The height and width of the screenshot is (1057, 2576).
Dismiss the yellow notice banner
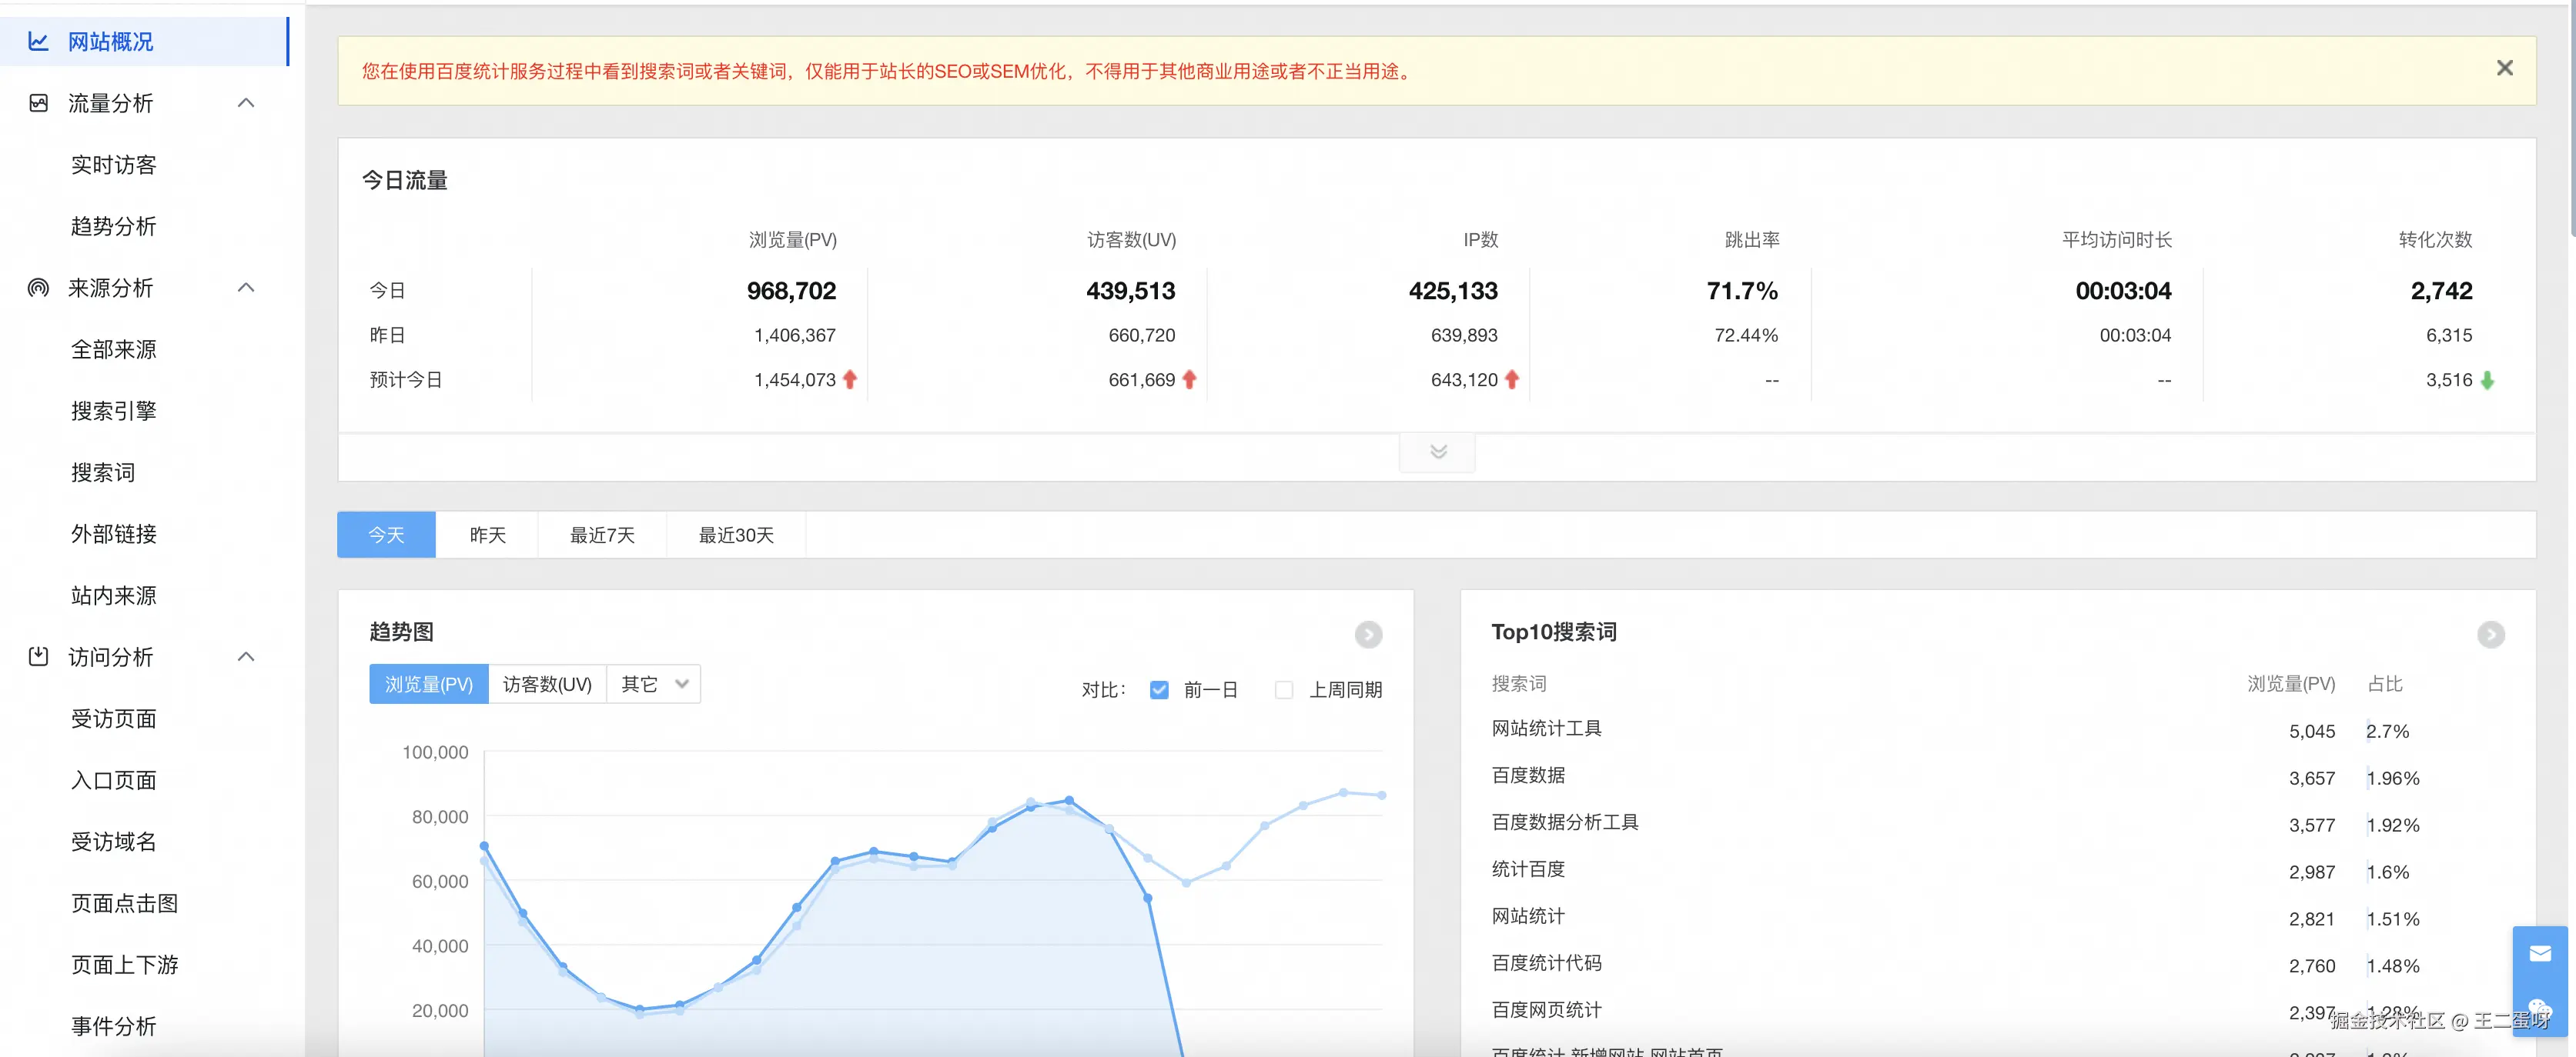[2504, 68]
